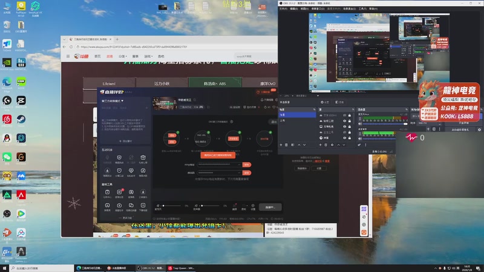Adjust first OBS mixer volume slider
The width and height of the screenshot is (484, 272).
(x=385, y=124)
